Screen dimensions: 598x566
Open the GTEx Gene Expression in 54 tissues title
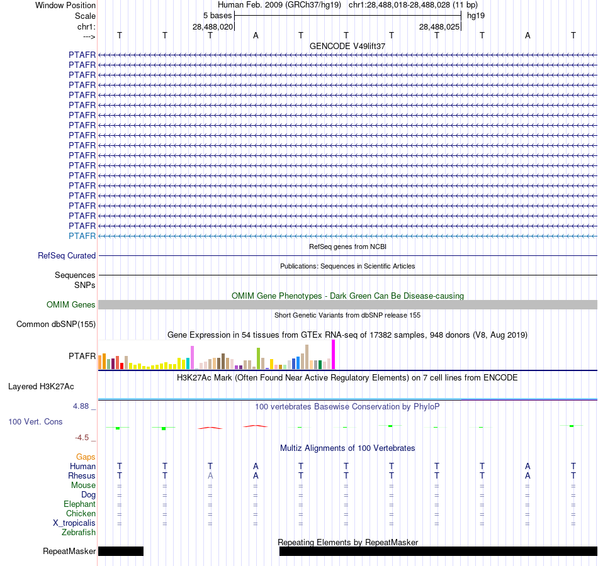coord(347,335)
